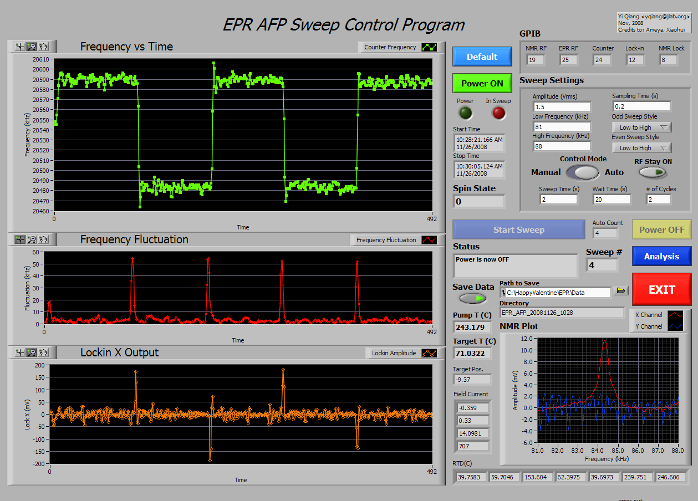Image resolution: width=698 pixels, height=501 pixels.
Task: Select zoom tool in Frequency Fluctuation palette
Action: [x=32, y=239]
